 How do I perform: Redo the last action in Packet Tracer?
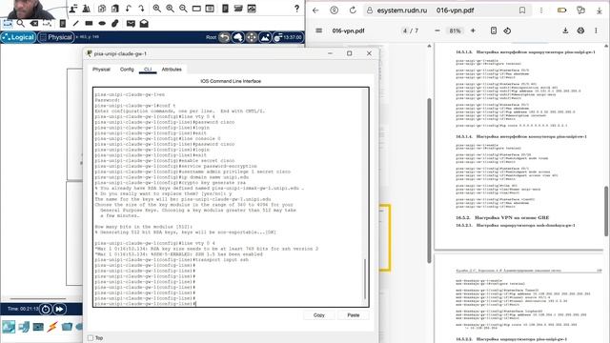click(141, 9)
